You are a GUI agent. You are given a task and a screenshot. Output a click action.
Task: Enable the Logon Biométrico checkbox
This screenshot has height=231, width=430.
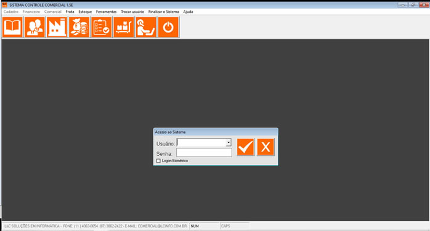158,161
